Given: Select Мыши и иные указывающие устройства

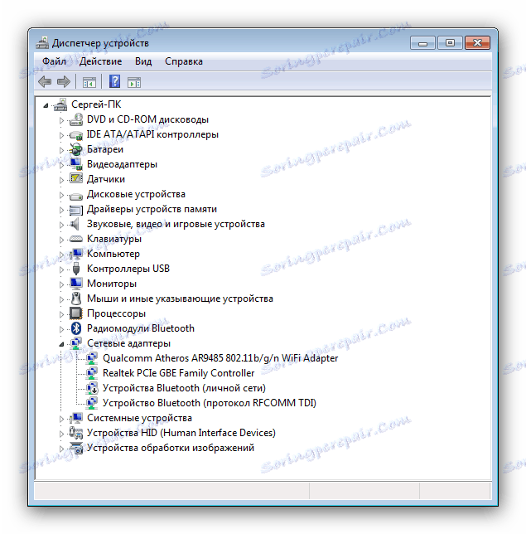Looking at the screenshot, I should [x=180, y=299].
